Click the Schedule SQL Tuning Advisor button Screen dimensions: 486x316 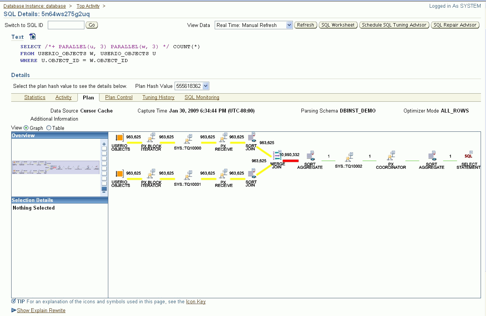pos(394,25)
